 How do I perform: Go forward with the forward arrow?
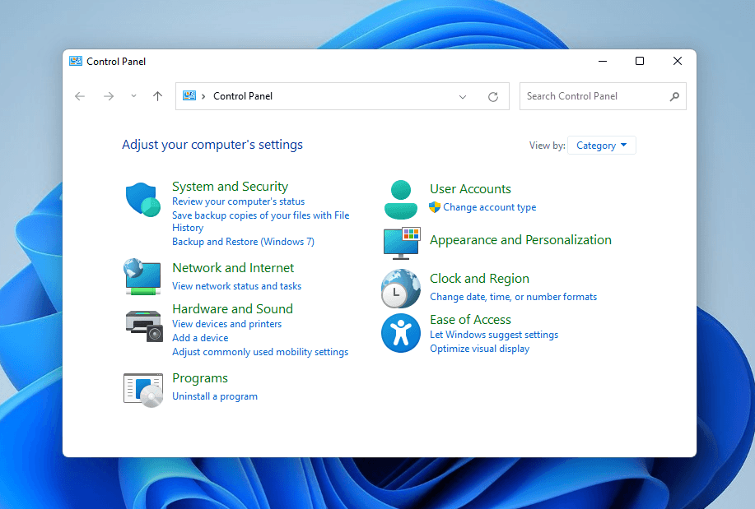tap(109, 96)
